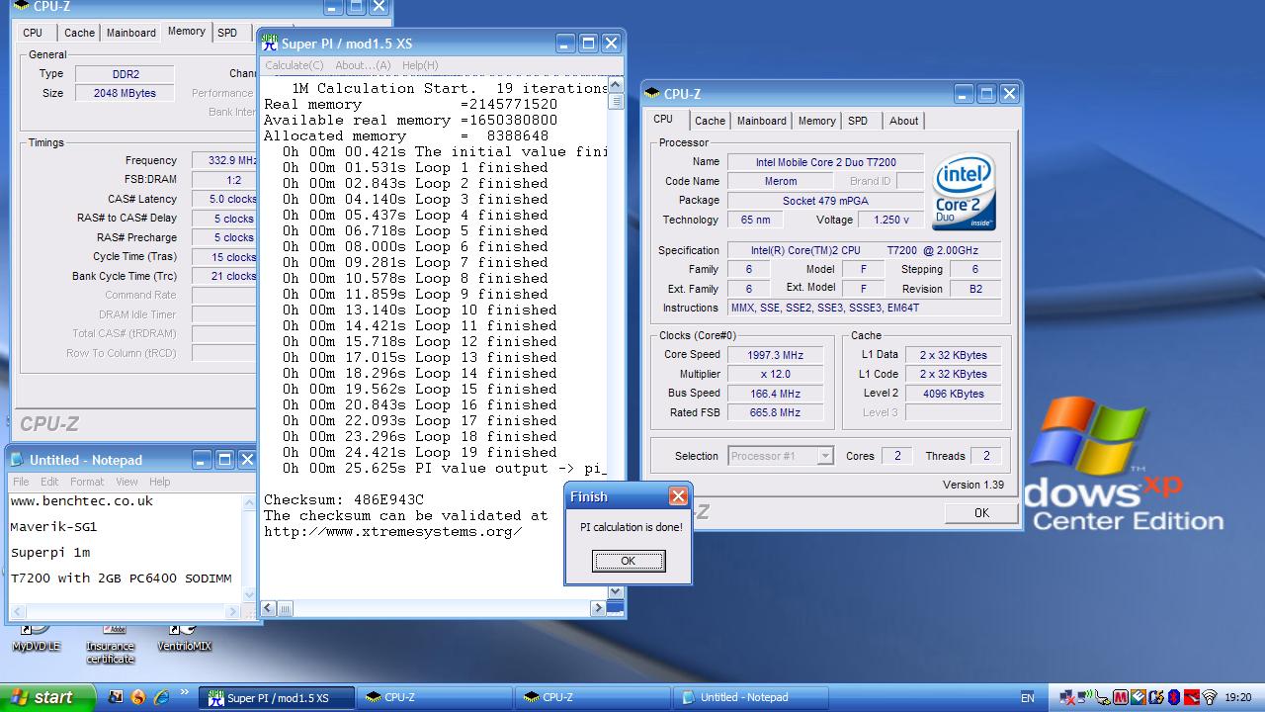
Task: Open the Calculate menu in Super PI
Action: pyautogui.click(x=294, y=65)
